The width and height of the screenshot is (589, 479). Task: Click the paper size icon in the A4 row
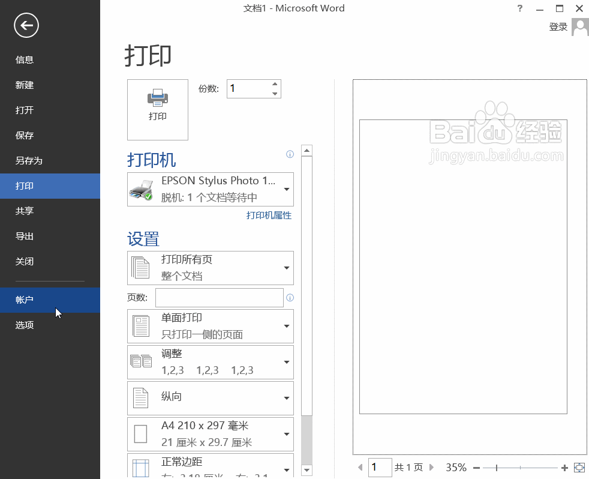pyautogui.click(x=140, y=434)
